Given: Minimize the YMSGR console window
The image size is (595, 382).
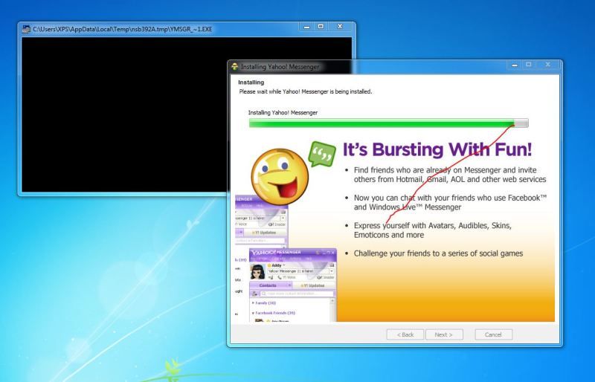Looking at the screenshot, I should tap(306, 27).
